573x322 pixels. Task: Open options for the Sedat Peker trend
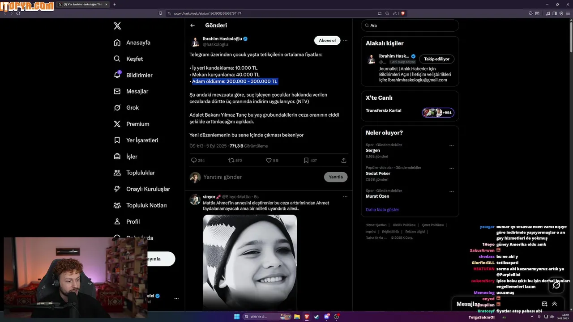(x=451, y=169)
